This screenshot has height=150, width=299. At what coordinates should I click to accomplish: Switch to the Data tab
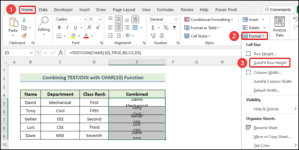coord(43,10)
